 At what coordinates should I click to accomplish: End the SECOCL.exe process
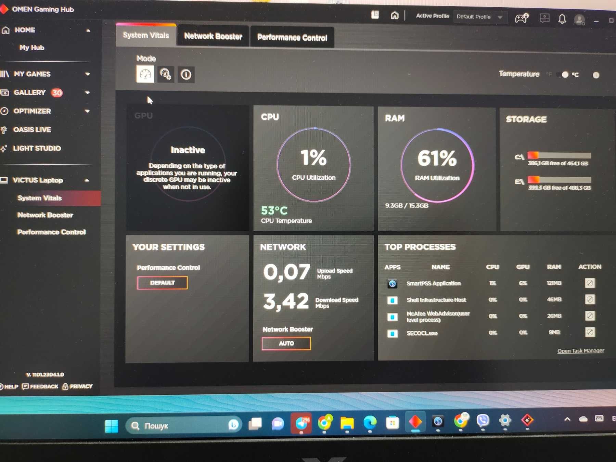coord(590,332)
